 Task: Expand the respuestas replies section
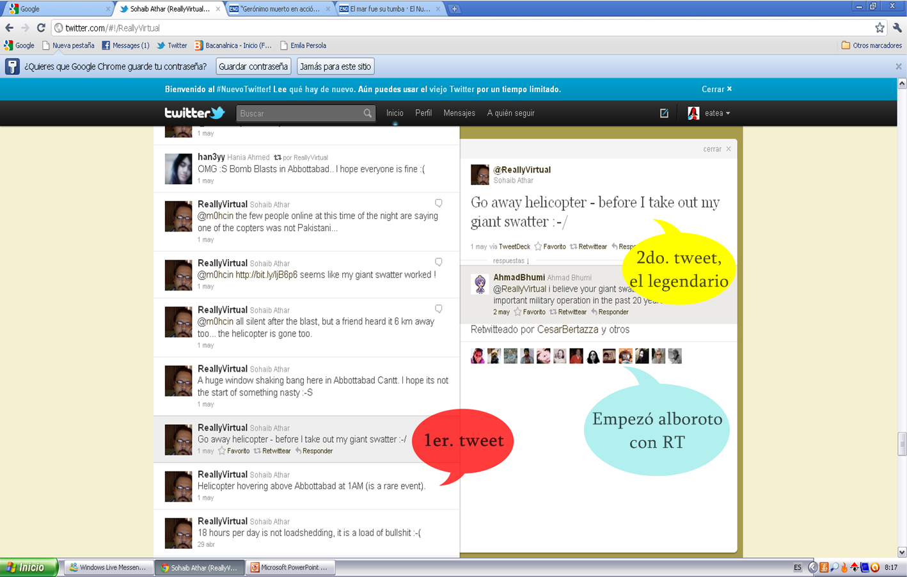coord(510,261)
